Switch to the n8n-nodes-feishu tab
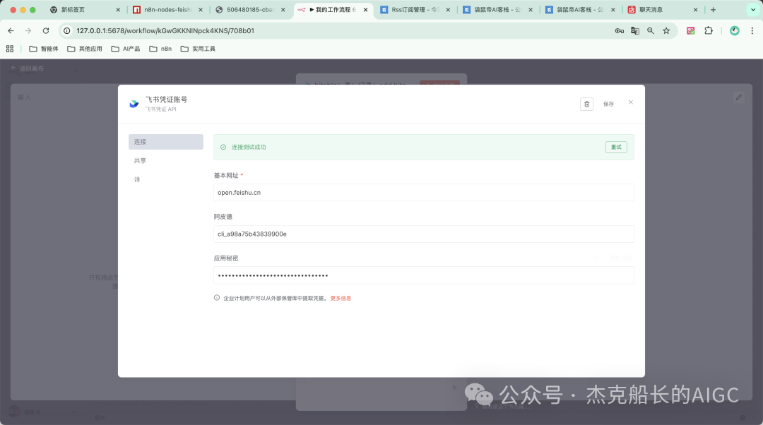 pyautogui.click(x=168, y=10)
